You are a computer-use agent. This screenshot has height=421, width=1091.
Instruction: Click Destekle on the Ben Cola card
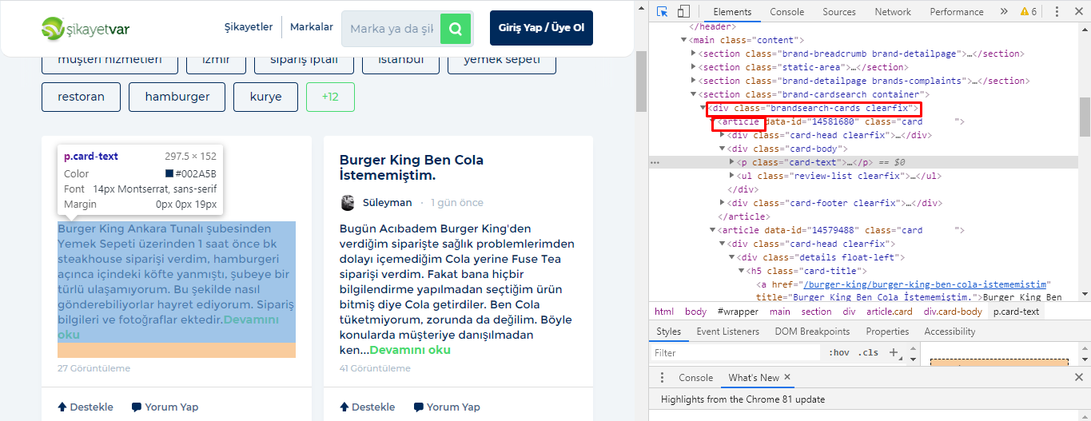[x=368, y=407]
